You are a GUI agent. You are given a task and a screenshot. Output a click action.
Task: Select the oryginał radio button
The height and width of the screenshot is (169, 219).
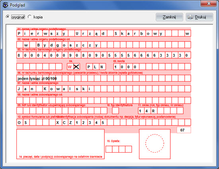[x=8, y=17]
